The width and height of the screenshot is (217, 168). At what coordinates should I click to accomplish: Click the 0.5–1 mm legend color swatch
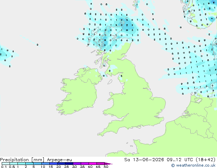tap(14, 164)
